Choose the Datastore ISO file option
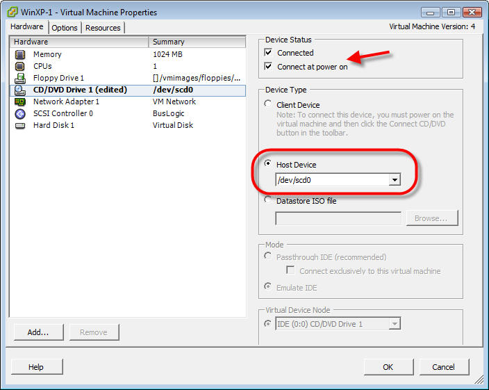The width and height of the screenshot is (489, 390). 269,200
